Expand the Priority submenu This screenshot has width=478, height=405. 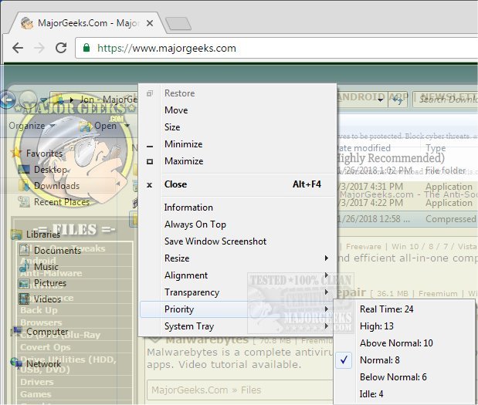(238, 309)
